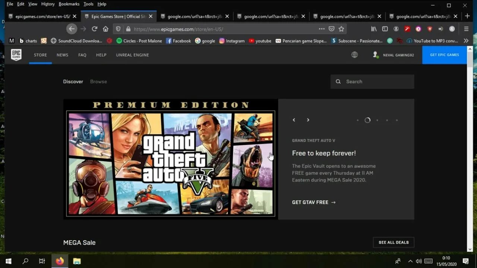Reload the page with the refresh icon
The height and width of the screenshot is (268, 477).
(x=95, y=29)
